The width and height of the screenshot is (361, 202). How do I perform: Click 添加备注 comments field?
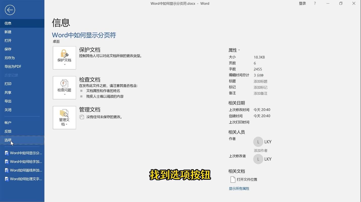(261, 93)
